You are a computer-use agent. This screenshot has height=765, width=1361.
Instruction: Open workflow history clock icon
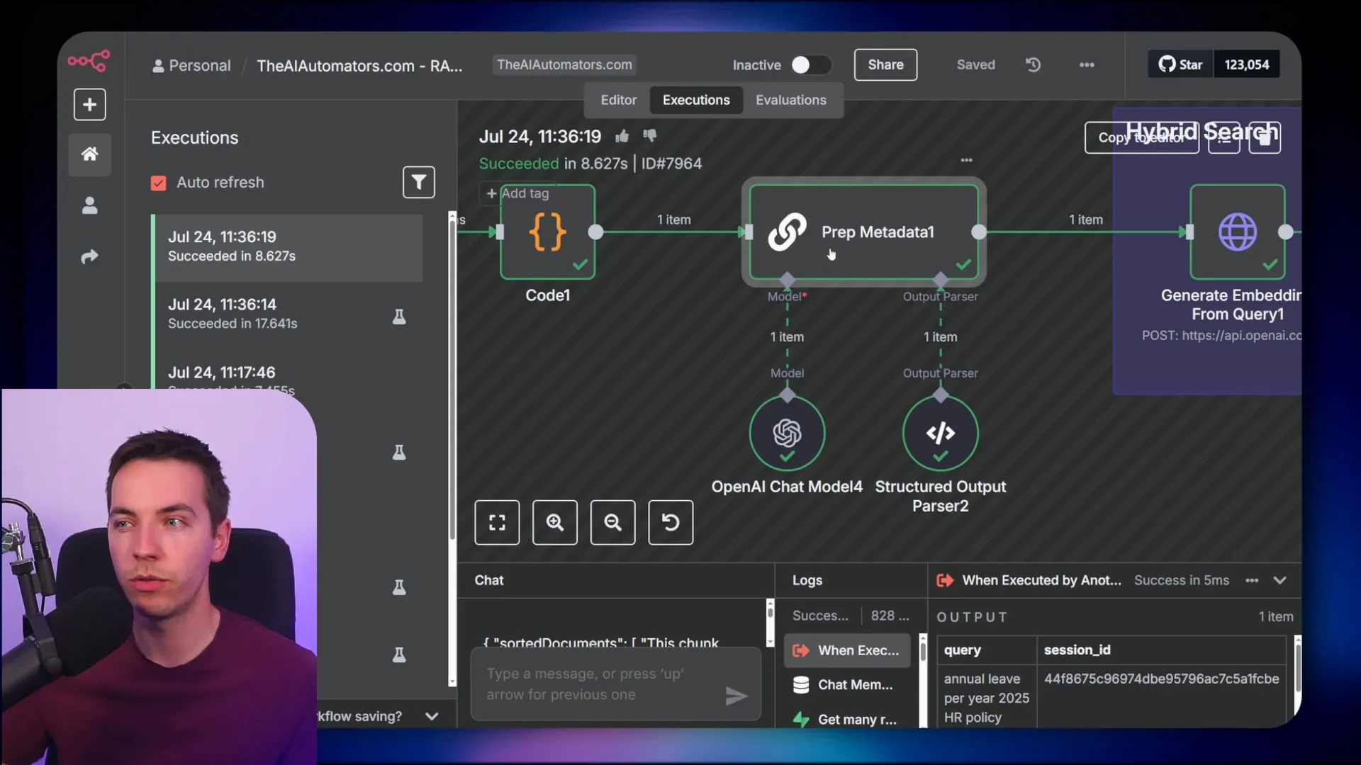(1034, 64)
